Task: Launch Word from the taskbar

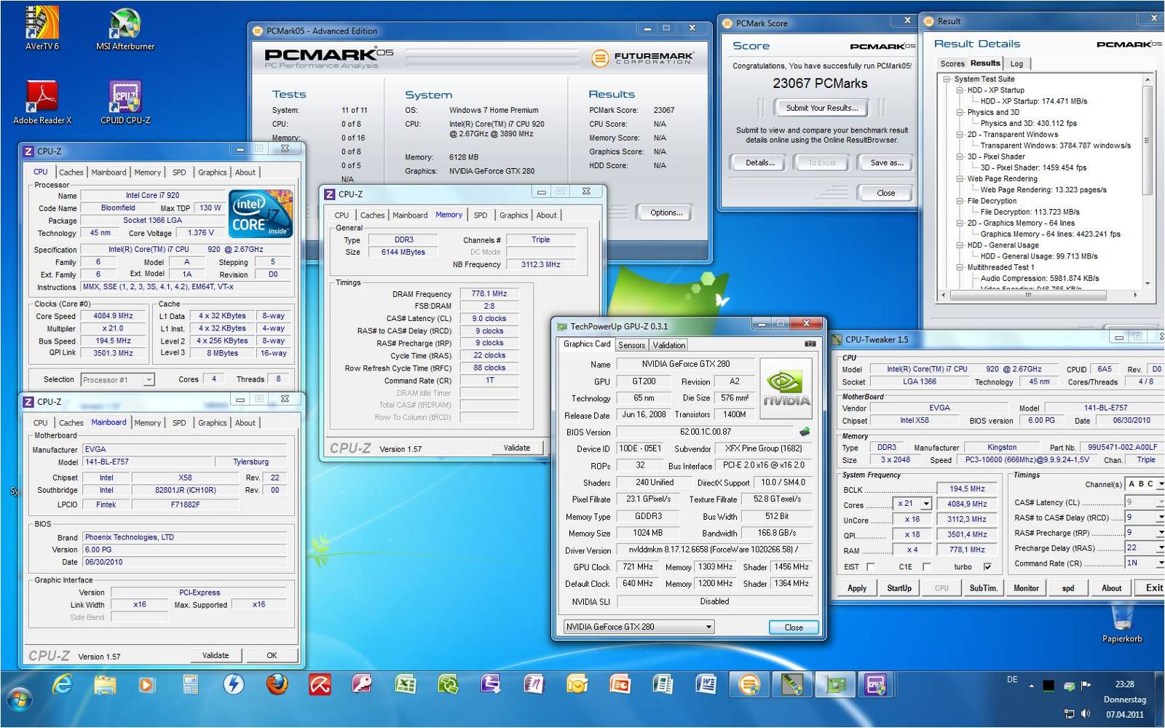Action: (x=706, y=685)
